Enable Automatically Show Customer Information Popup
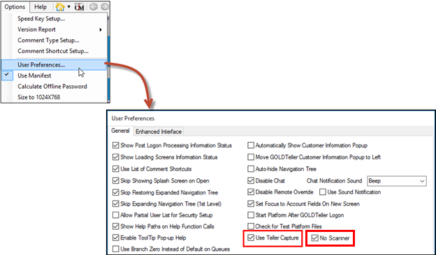Viewport: 436px width, 255px height. tap(251, 145)
